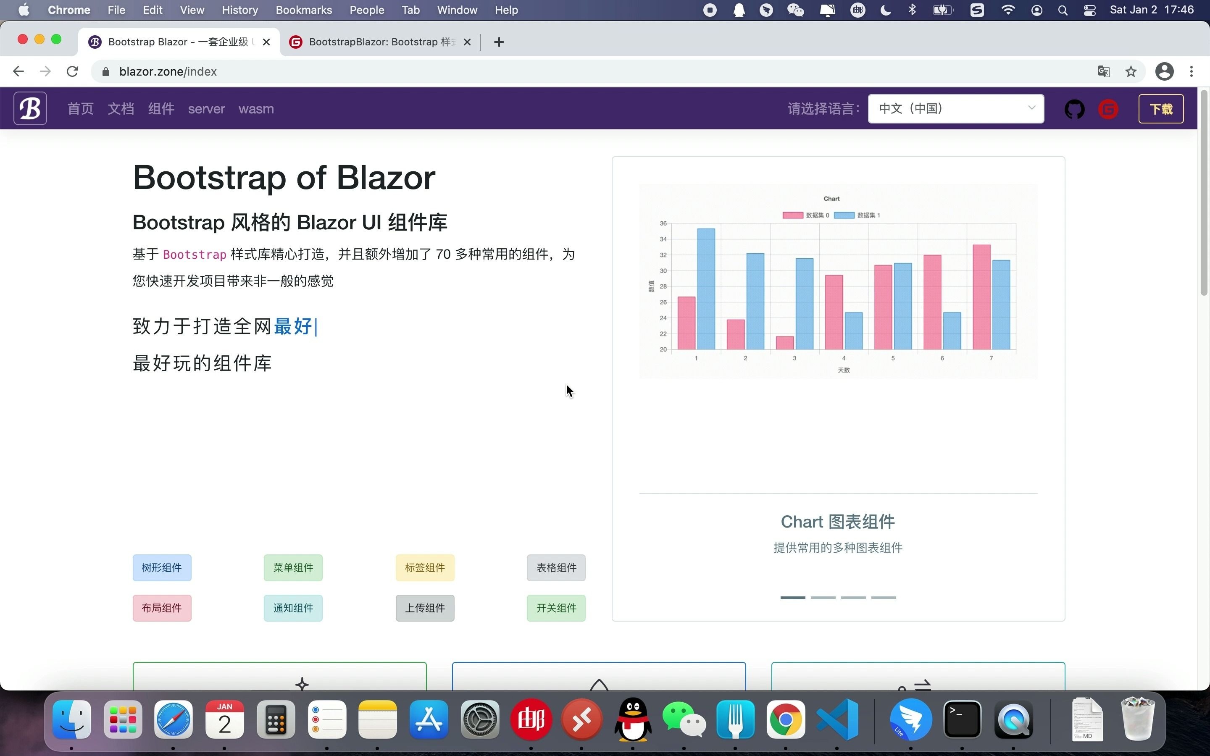This screenshot has height=756, width=1210.
Task: Open the Chrome profile avatar icon
Action: 1164,71
